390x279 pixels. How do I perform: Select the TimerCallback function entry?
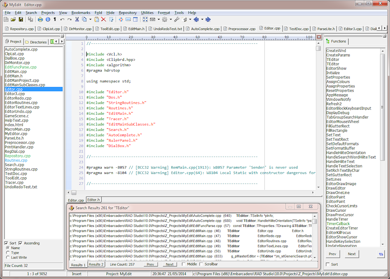(338, 224)
